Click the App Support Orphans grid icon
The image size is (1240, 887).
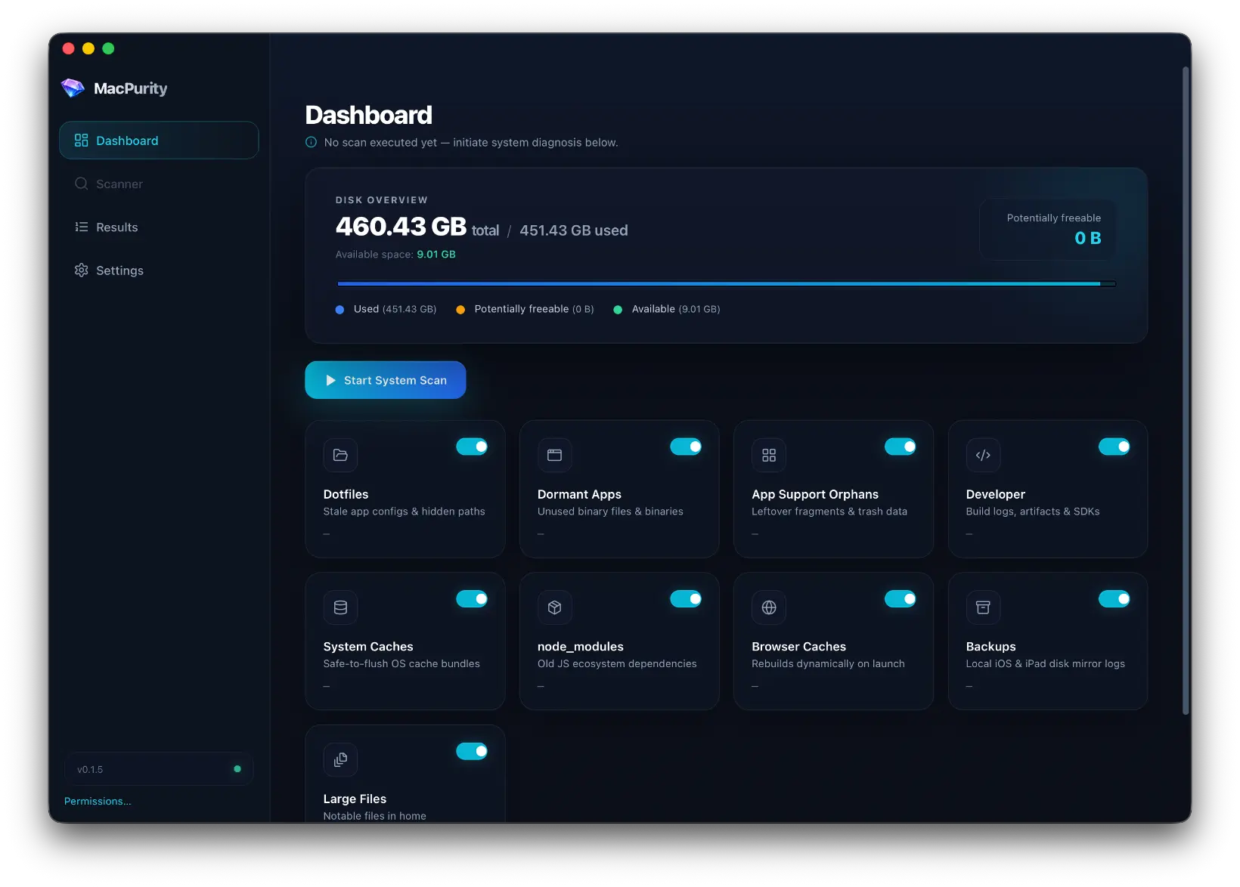click(x=769, y=455)
